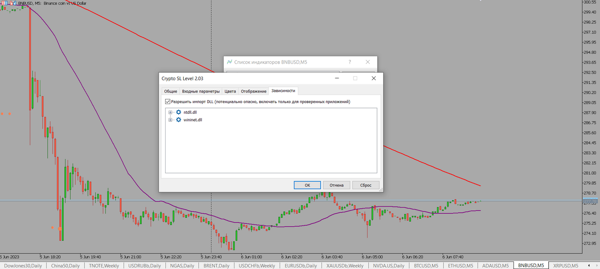This screenshot has height=269, width=600.
Task: Open the XAUUSDb,Weekly chart tab
Action: pyautogui.click(x=345, y=266)
